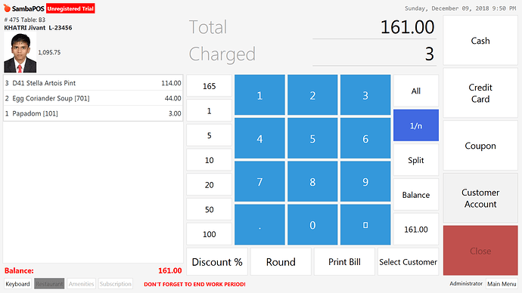Click the Print Bill button
Screen dimensions: 522x293
pos(344,262)
